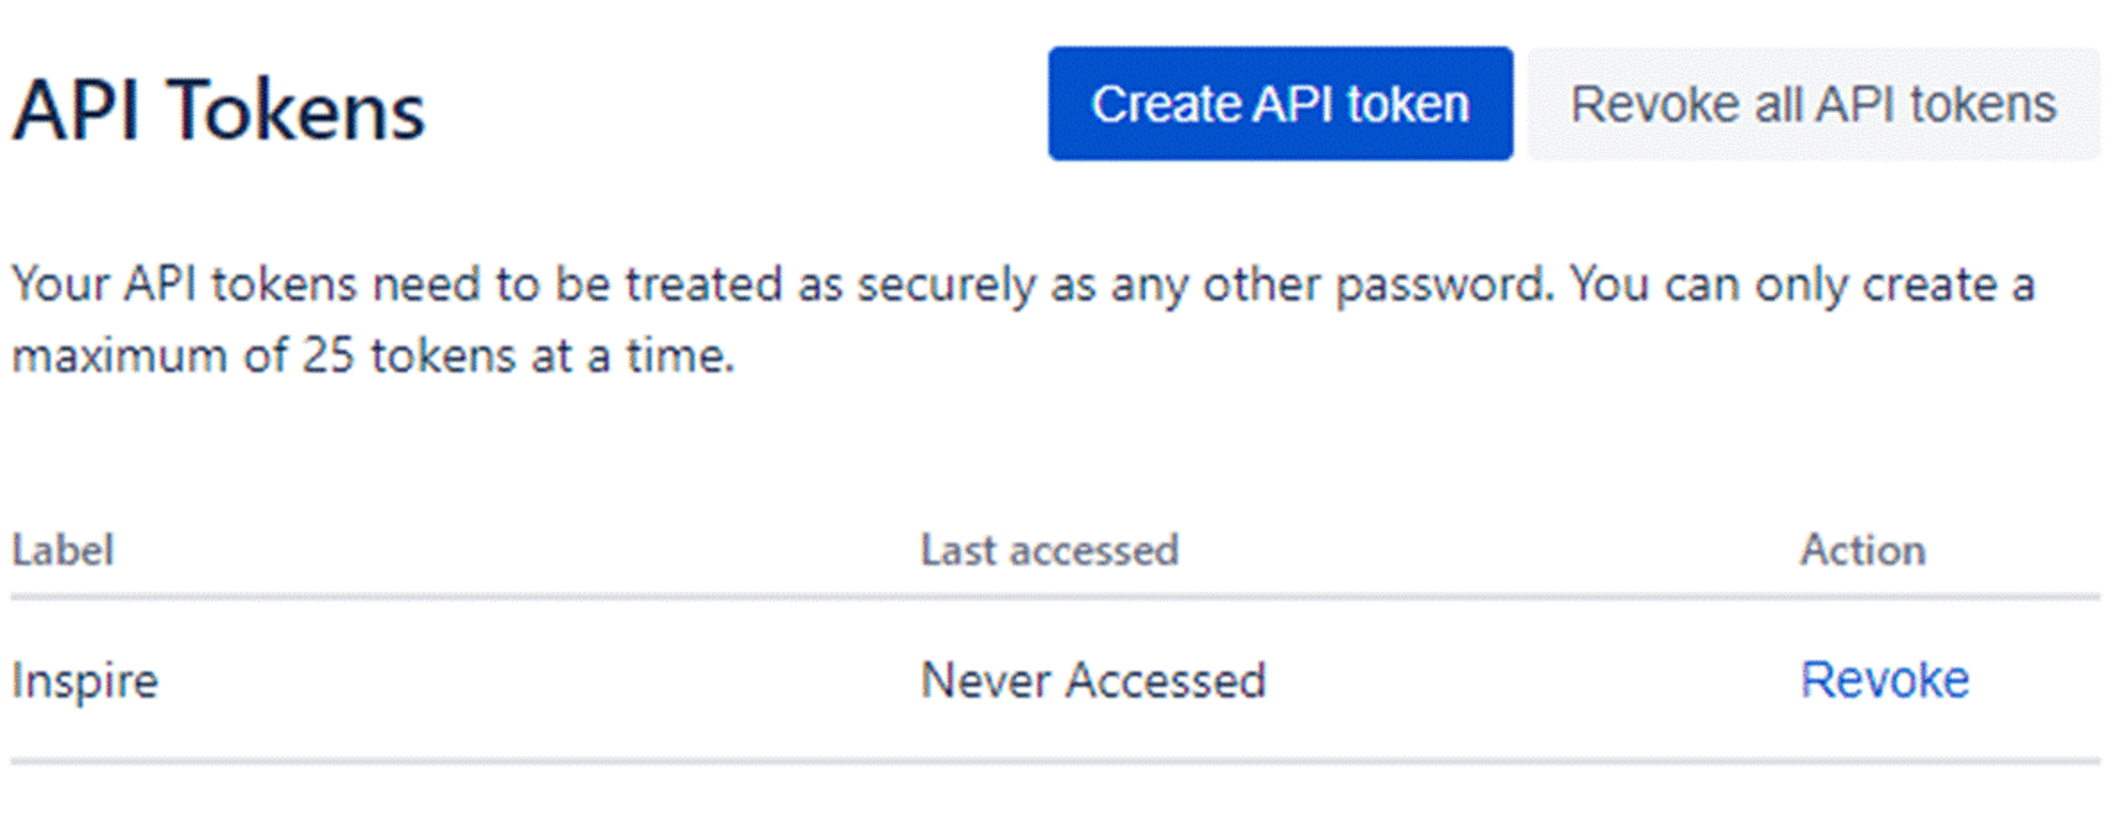This screenshot has width=2122, height=833.
Task: Click the Action column header
Action: click(1863, 550)
